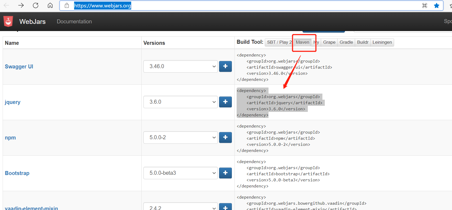Open the Bootstrap version 5.0.0-beta3 dropdown
Viewport: 452px width, 210px height.
[x=181, y=173]
